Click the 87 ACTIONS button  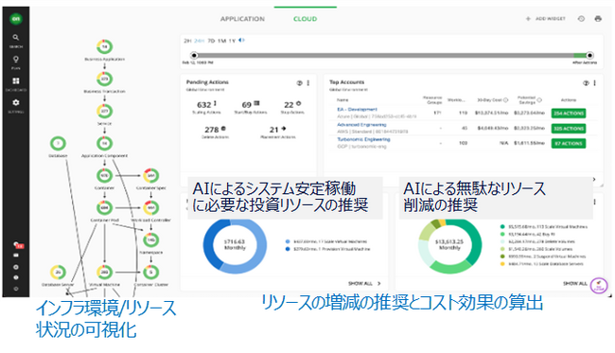click(x=569, y=143)
